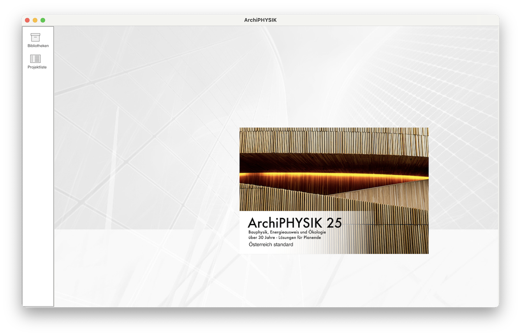The height and width of the screenshot is (336, 521).
Task: Click "über 30 Jahre - Lösungen für Planende" line
Action: 285,237
